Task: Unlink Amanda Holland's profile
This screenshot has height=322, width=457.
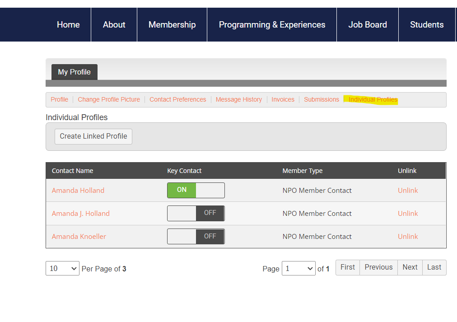Action: tap(408, 190)
